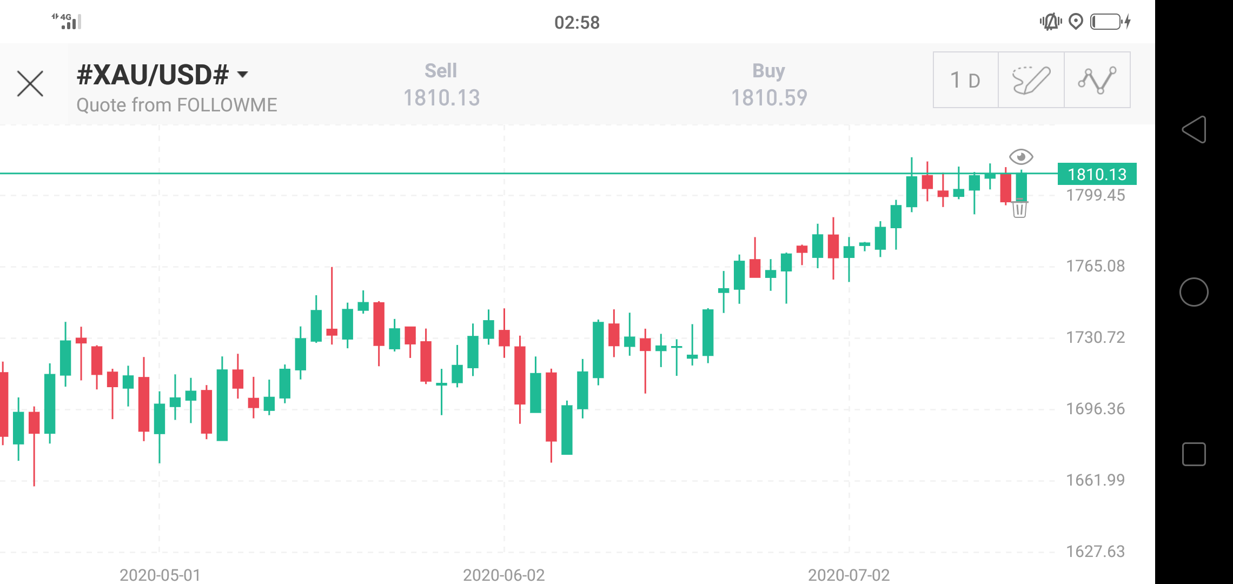Select the green 1810.13 price label
Screen dimensions: 1233x584
point(1097,174)
